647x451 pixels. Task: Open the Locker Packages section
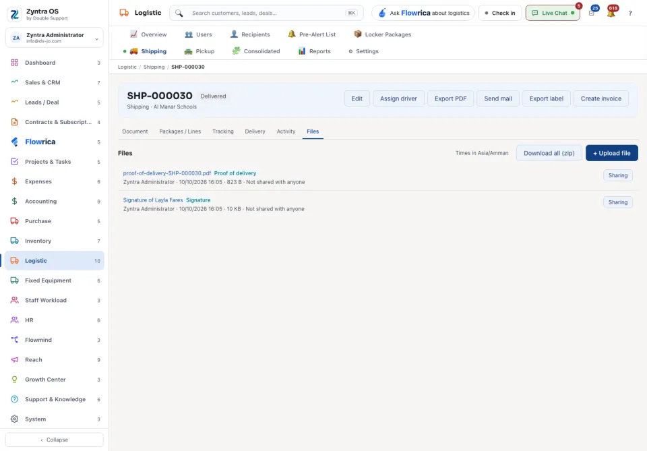(383, 34)
